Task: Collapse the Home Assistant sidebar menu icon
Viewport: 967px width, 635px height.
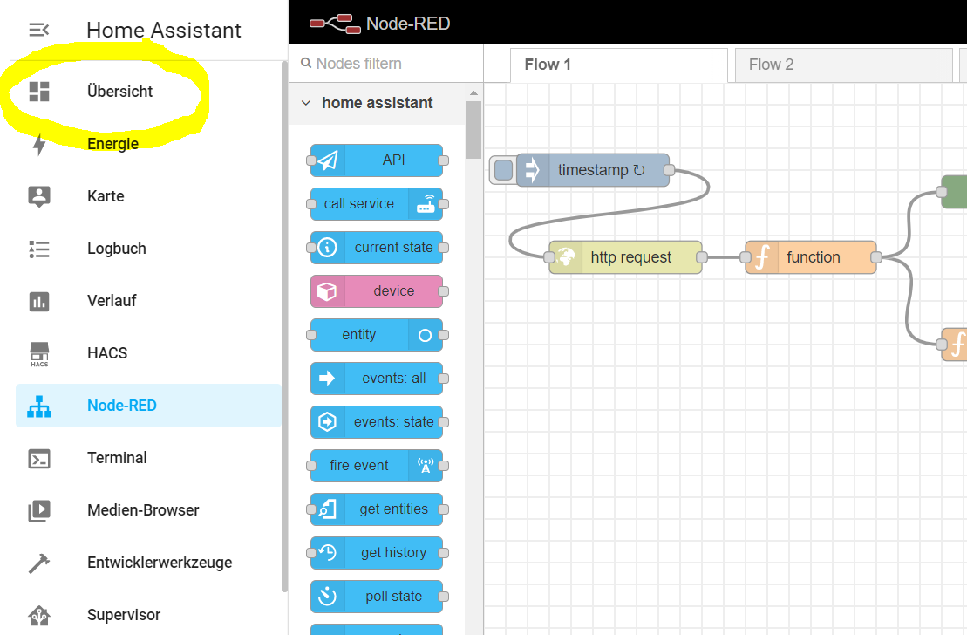Action: pos(39,30)
